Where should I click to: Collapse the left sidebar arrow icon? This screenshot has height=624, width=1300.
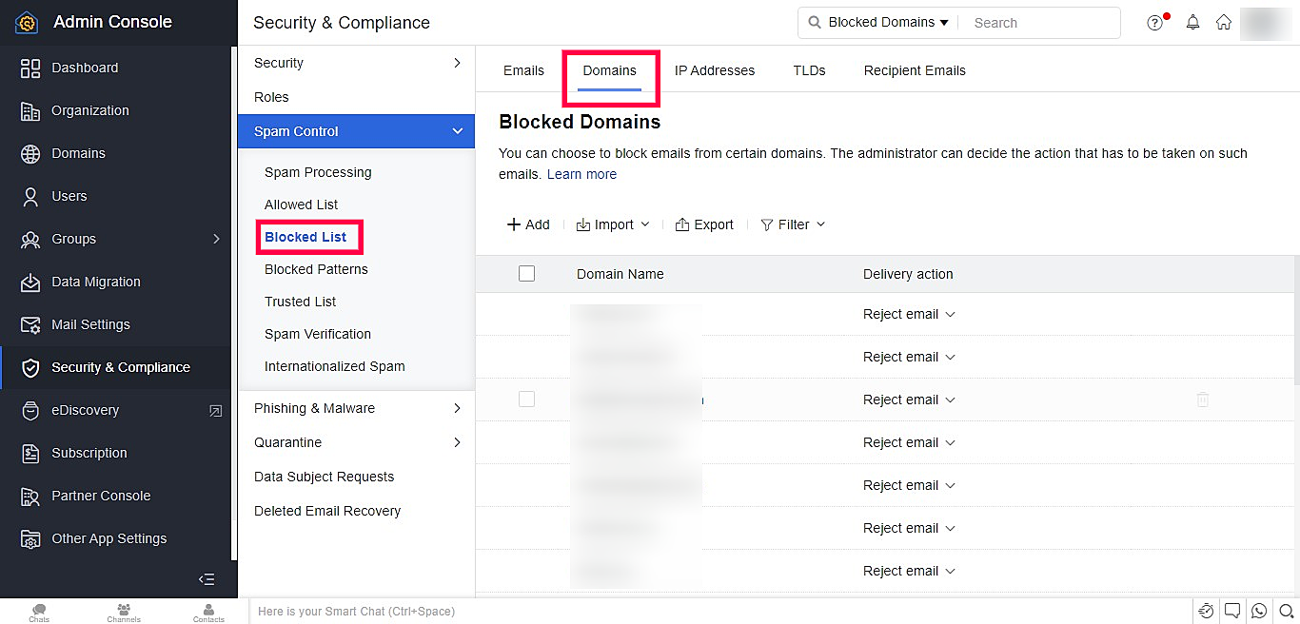[207, 579]
